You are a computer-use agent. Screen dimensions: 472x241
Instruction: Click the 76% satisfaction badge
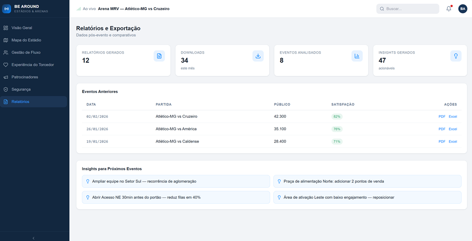coord(337,129)
